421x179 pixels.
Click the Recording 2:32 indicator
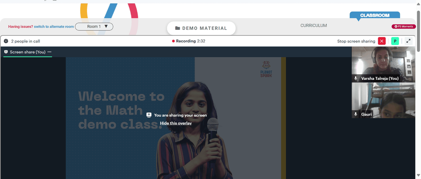(189, 41)
